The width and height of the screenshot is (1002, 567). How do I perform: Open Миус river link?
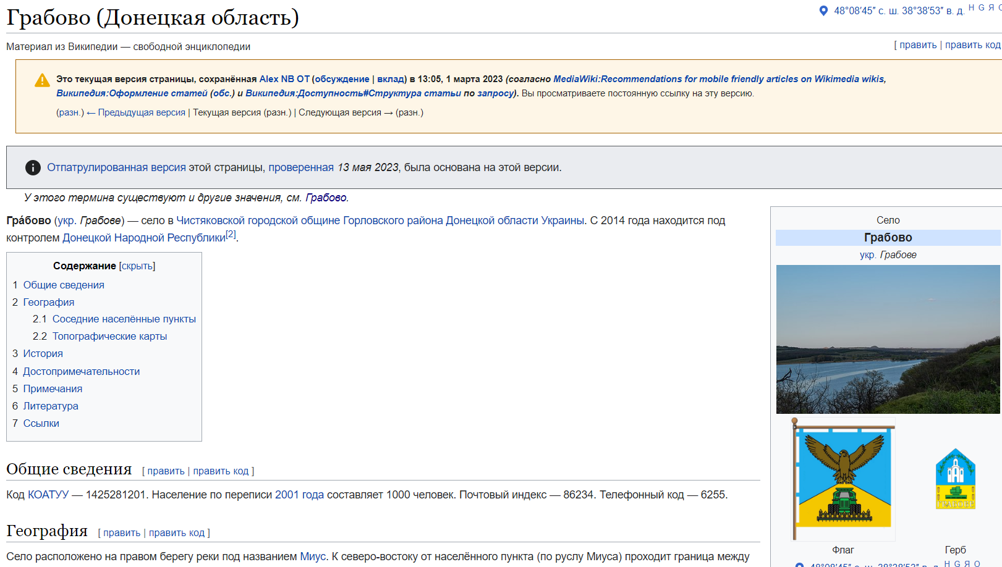coord(313,556)
